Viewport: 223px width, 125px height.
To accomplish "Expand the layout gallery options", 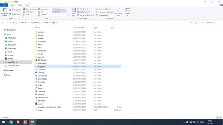I will pos(68,15).
